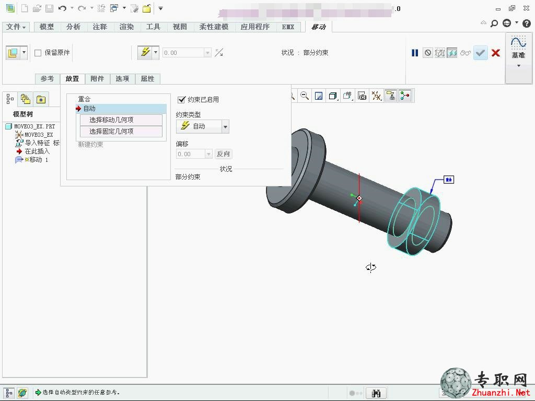This screenshot has width=535, height=401.
Task: Open the 选项 panel tab
Action: pyautogui.click(x=122, y=79)
